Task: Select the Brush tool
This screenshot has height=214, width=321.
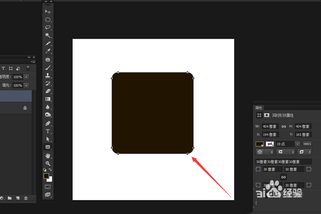Action: tap(48, 68)
